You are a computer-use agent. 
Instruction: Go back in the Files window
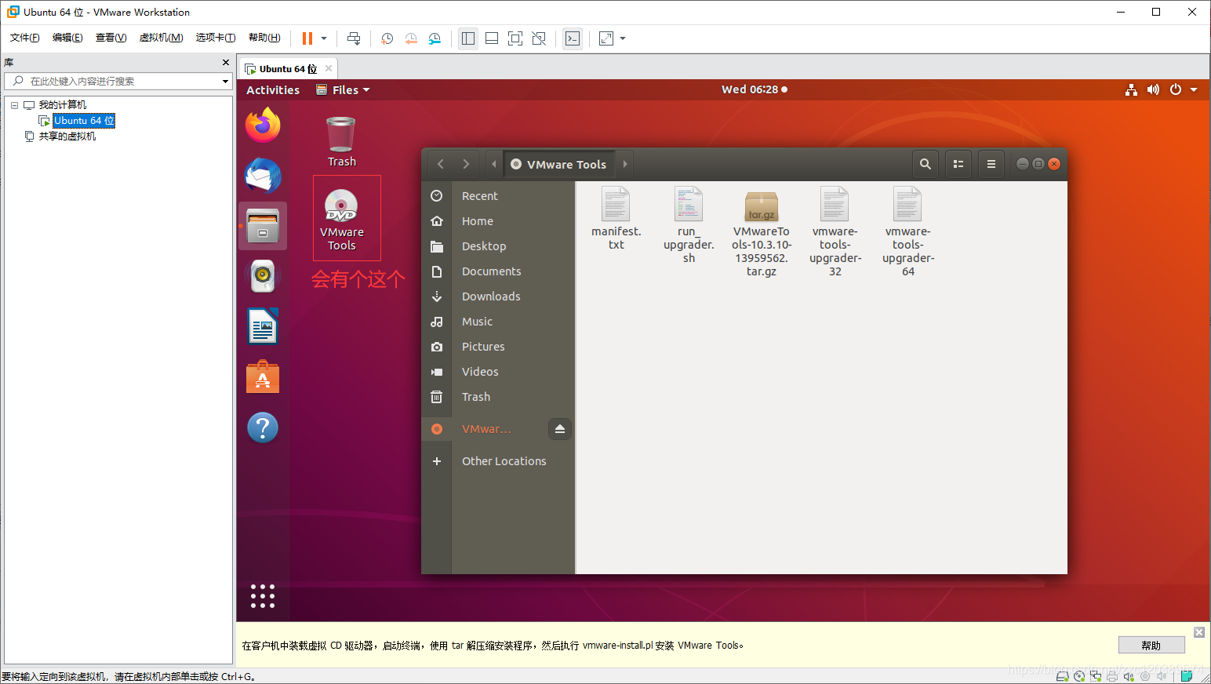point(441,164)
